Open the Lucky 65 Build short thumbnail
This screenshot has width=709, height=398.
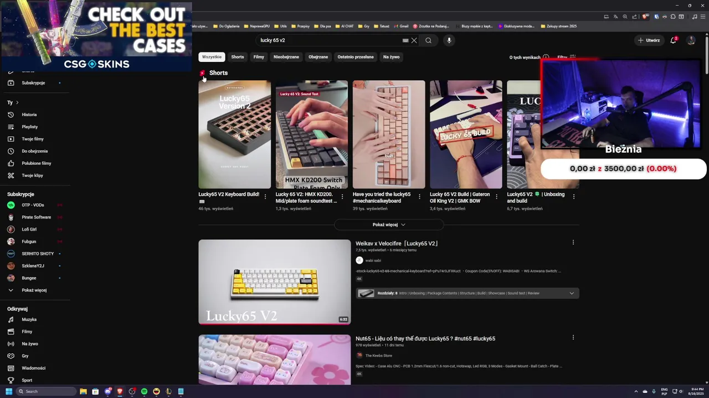pyautogui.click(x=466, y=134)
